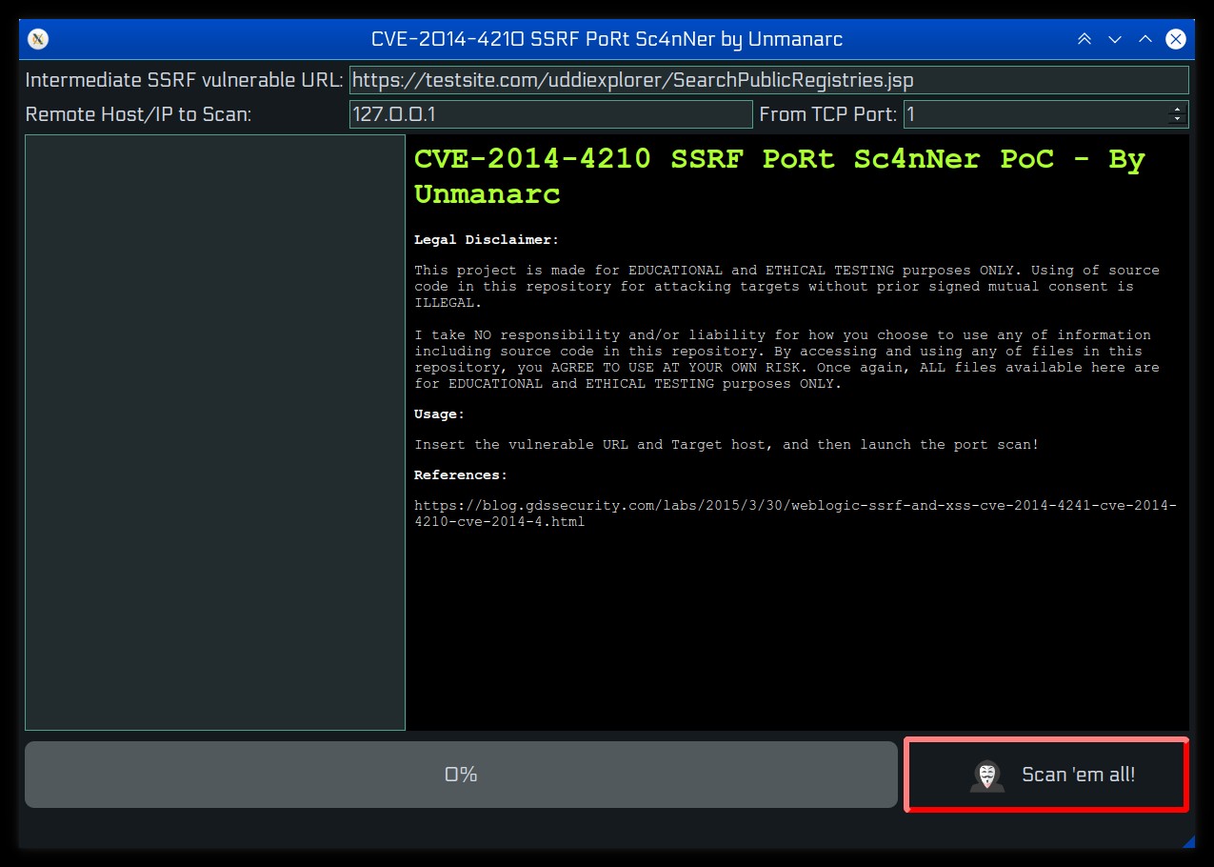Click the 'Legal Disclaimer:' heading
This screenshot has height=867, width=1214.
[x=487, y=240]
